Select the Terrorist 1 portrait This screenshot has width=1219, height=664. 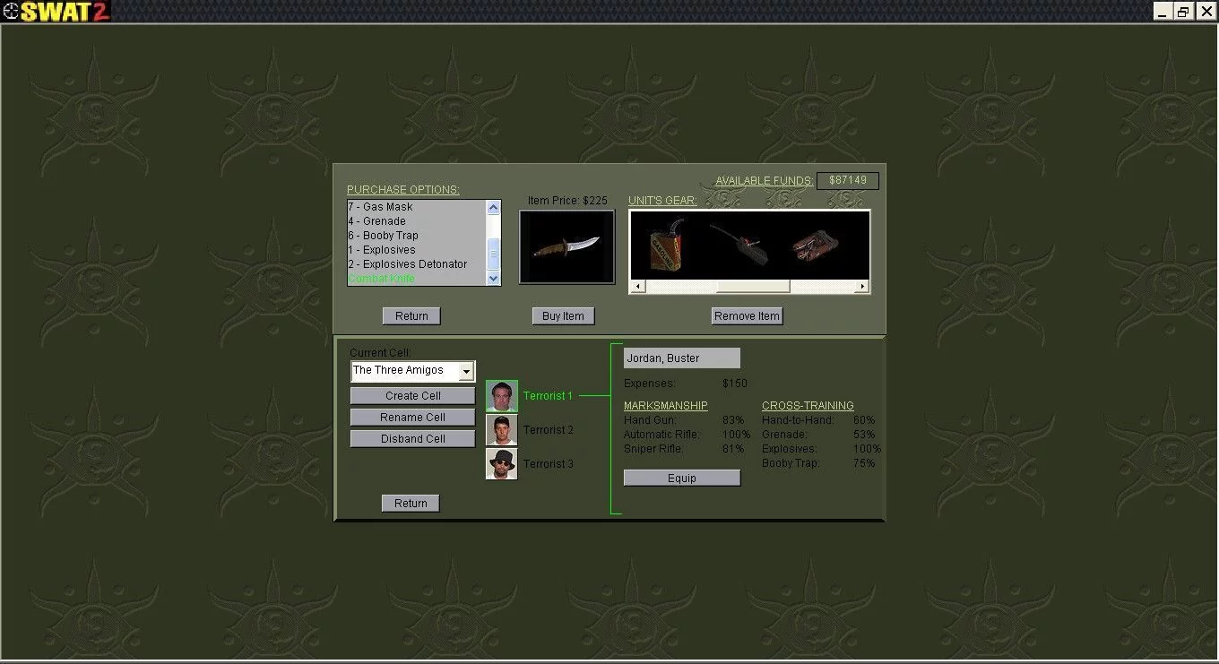click(502, 396)
